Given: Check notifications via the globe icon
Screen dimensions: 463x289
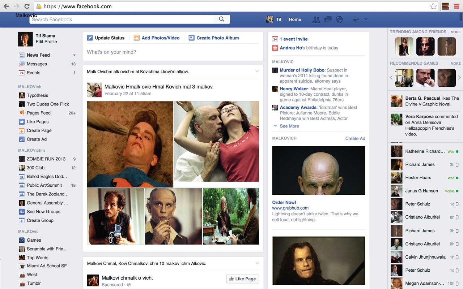Looking at the screenshot, I should click(339, 19).
